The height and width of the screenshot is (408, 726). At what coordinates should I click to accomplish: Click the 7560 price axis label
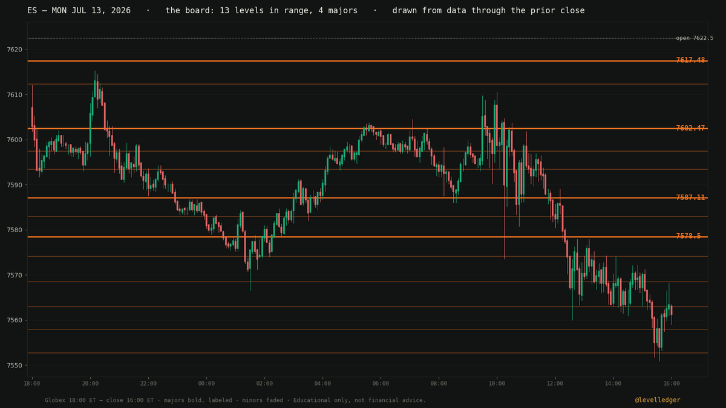pyautogui.click(x=15, y=320)
